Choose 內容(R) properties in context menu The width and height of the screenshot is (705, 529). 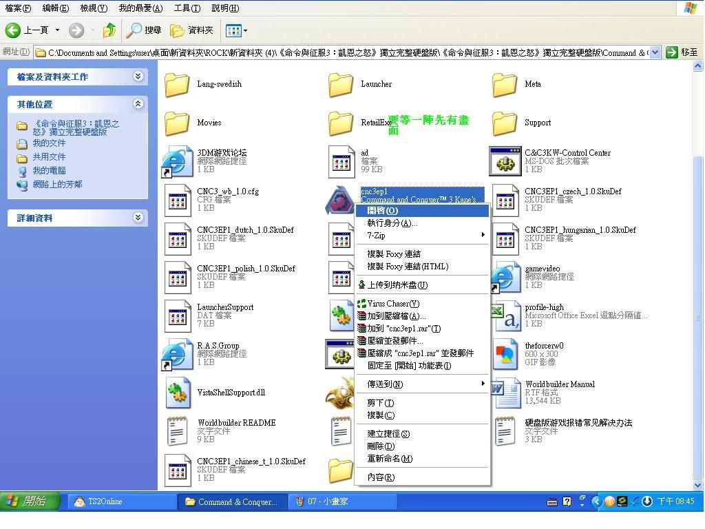tap(381, 477)
